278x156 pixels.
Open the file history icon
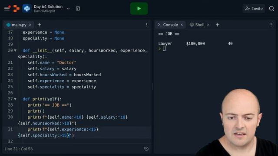146,149
